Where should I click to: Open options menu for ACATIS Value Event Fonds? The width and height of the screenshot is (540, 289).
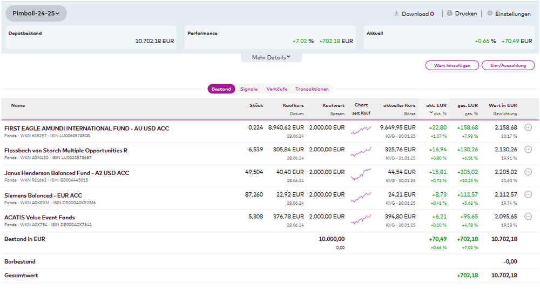pyautogui.click(x=528, y=217)
